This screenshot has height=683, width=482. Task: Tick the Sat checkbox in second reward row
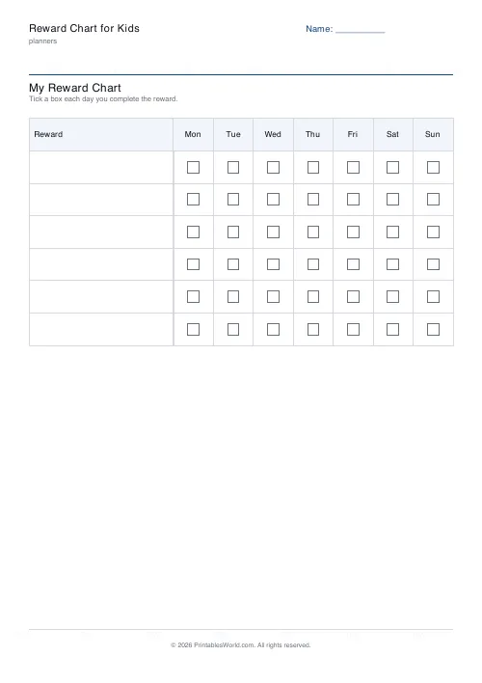pyautogui.click(x=392, y=199)
